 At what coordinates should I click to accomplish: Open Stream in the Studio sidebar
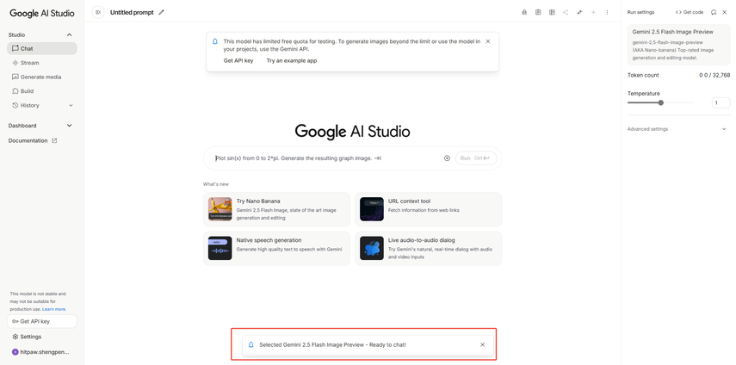tap(42, 63)
